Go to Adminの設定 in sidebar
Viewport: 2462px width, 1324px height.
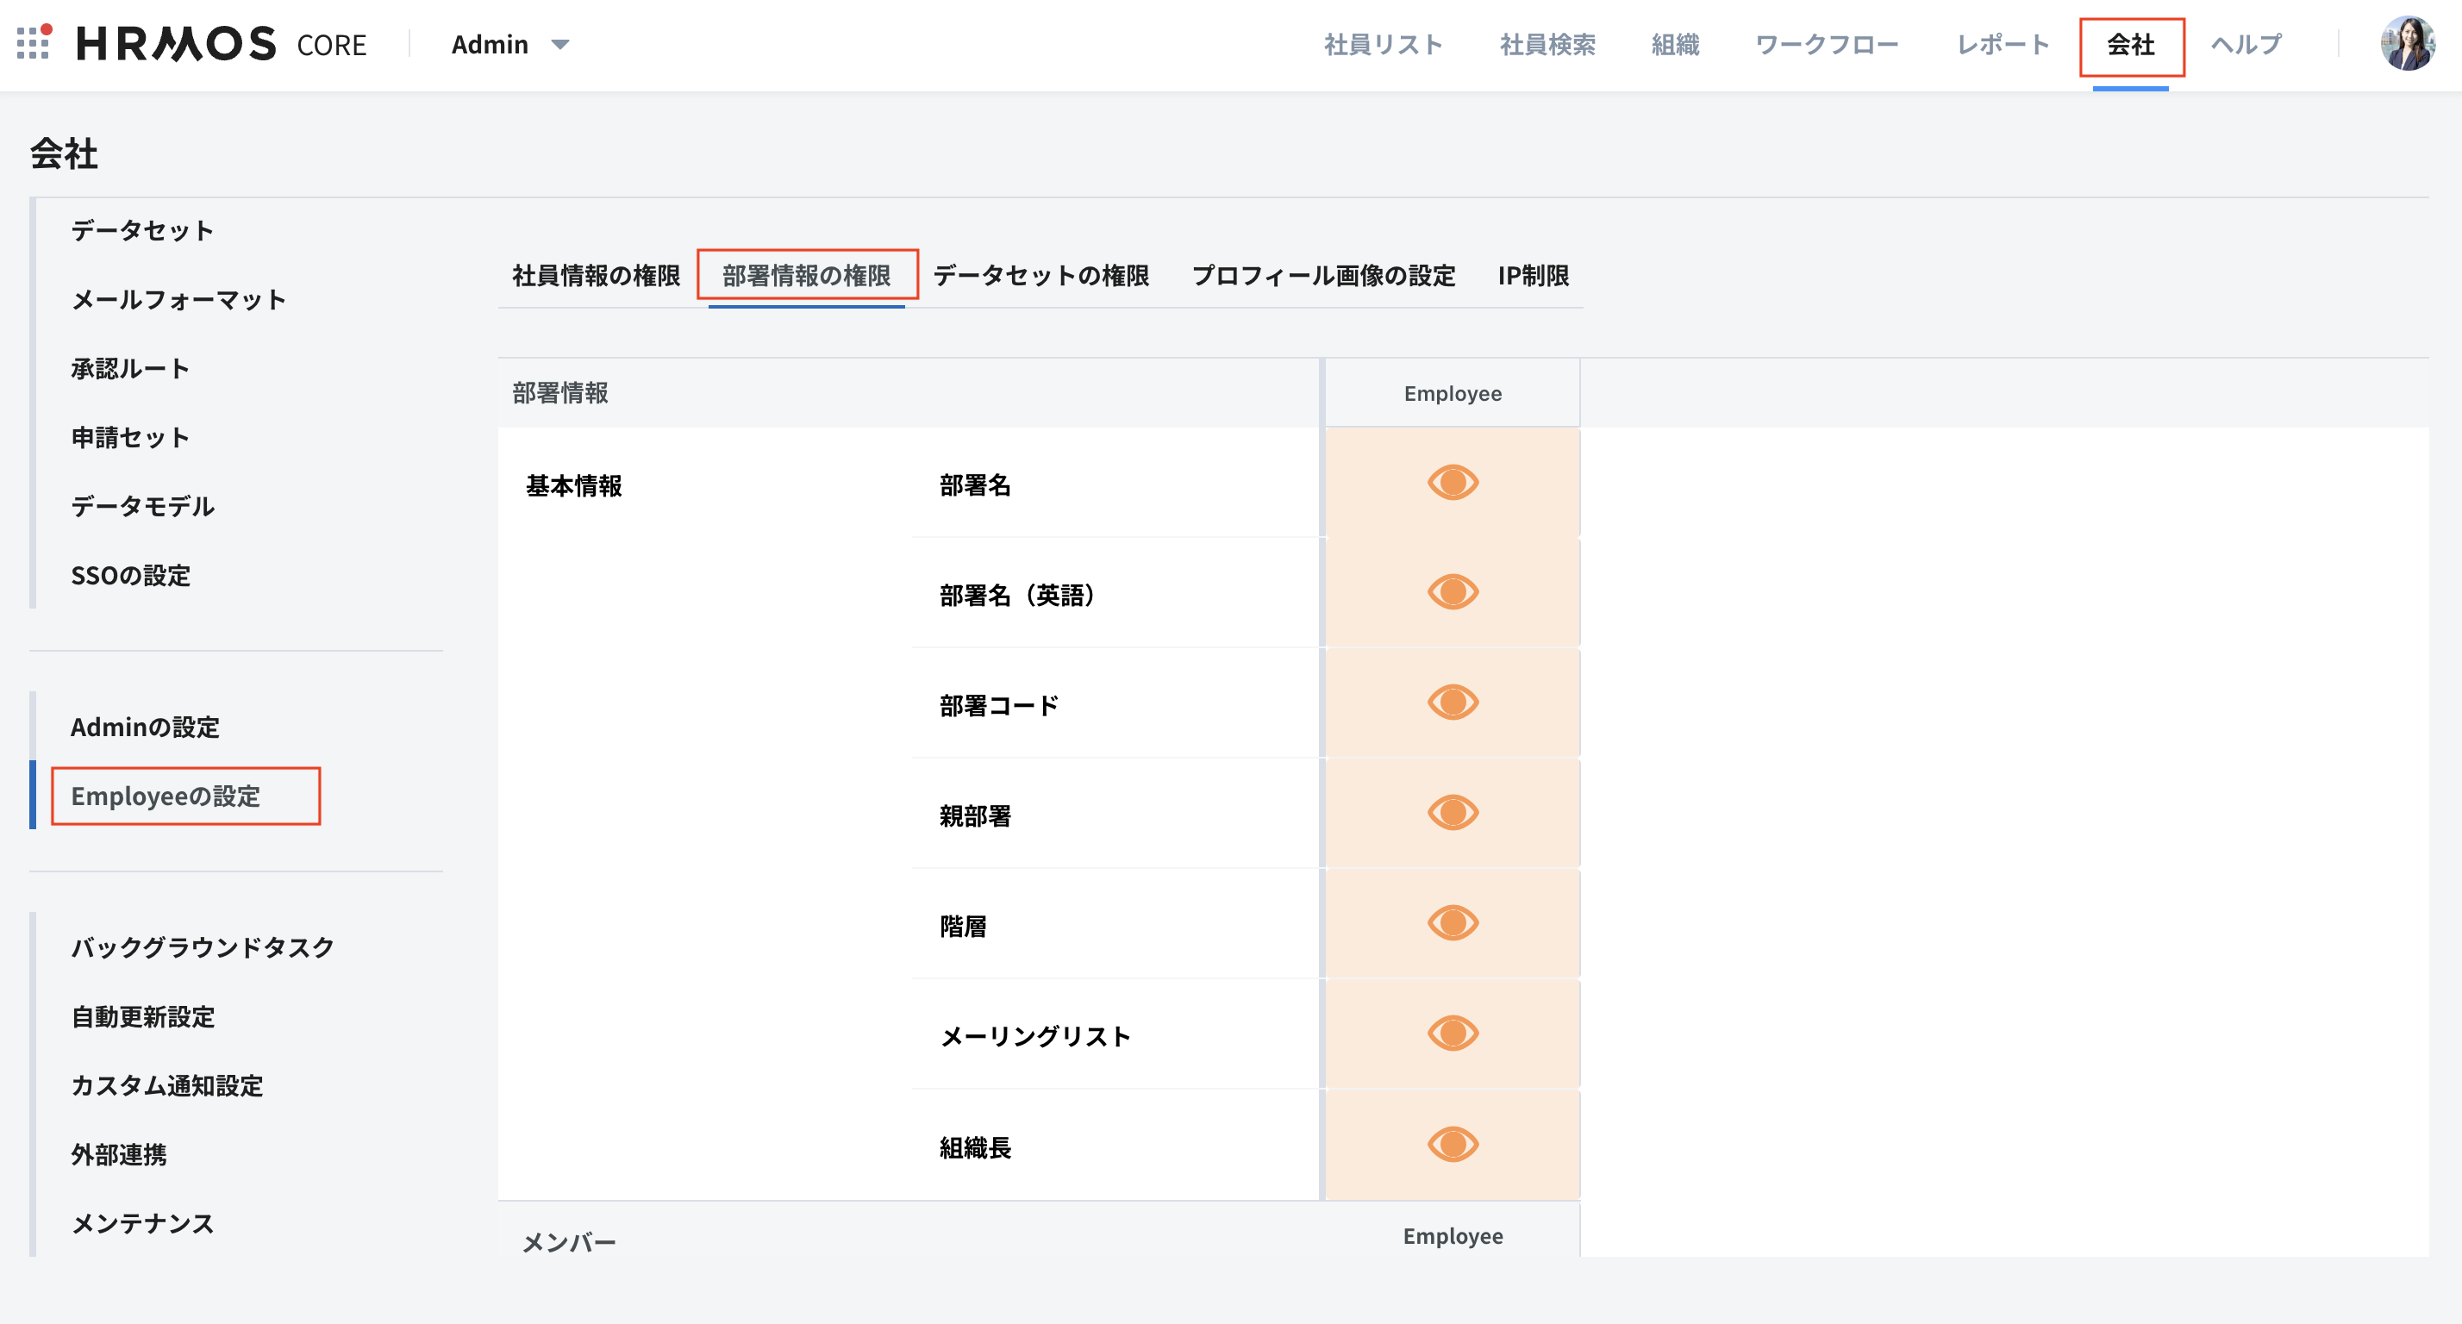pyautogui.click(x=146, y=728)
